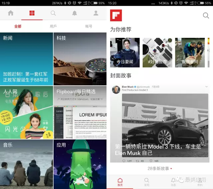Viewport: 213px width, 189px height.
Task: Tap the alarm icon in left status bar
Action: tap(74, 3)
